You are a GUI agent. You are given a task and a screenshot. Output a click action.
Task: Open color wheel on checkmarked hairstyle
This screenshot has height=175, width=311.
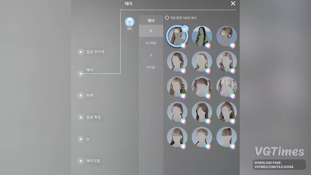click(183, 46)
